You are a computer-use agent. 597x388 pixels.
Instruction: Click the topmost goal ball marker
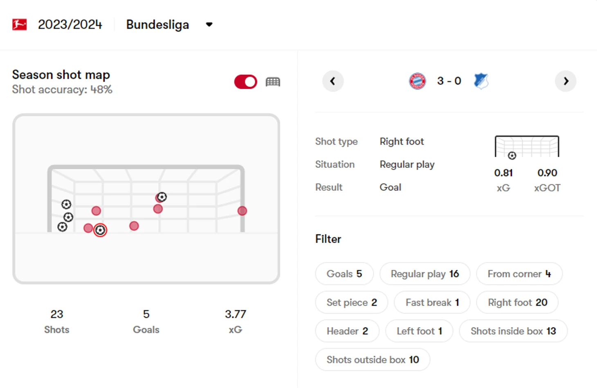coord(162,197)
